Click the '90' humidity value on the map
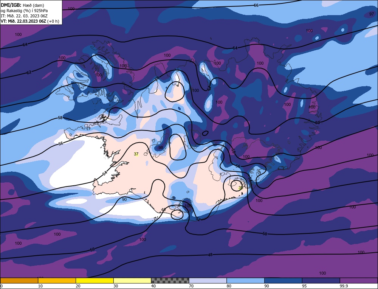378x289 pixels. click(124, 199)
